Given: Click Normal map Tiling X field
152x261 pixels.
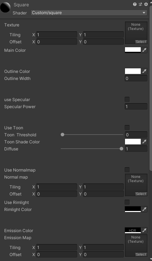Looking at the screenshot, I should click(57, 187).
